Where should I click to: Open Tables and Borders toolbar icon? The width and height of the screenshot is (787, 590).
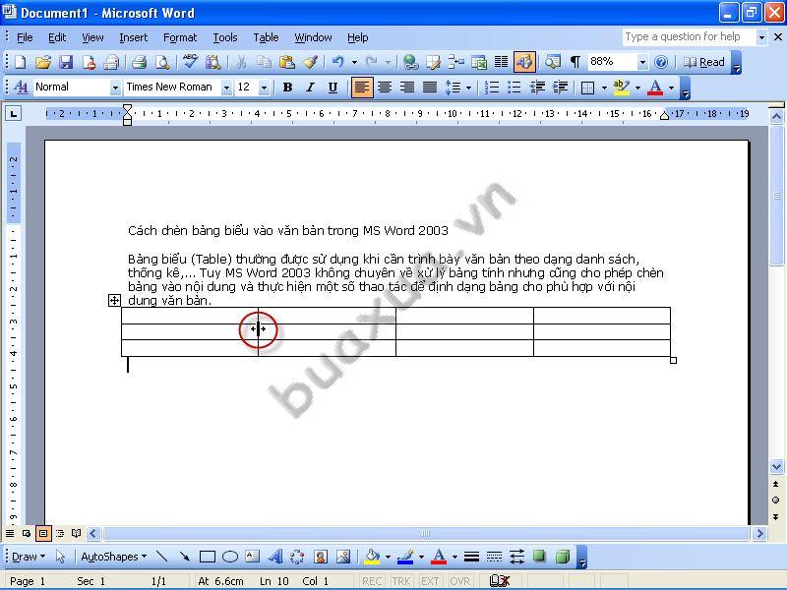click(x=433, y=62)
